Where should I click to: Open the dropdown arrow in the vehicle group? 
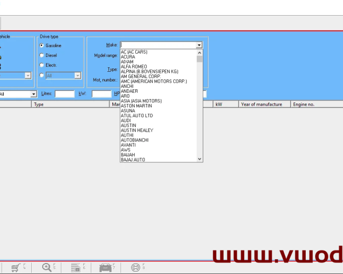click(x=28, y=76)
